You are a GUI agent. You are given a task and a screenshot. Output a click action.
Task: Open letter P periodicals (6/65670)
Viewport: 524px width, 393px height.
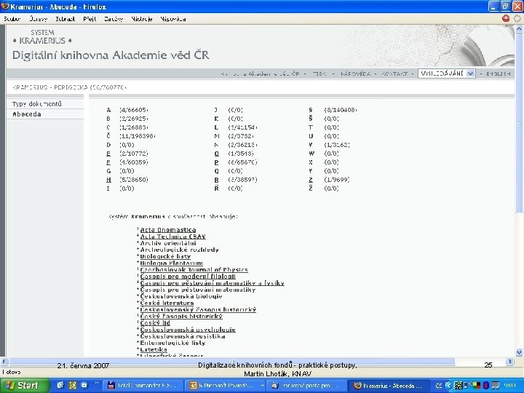217,162
